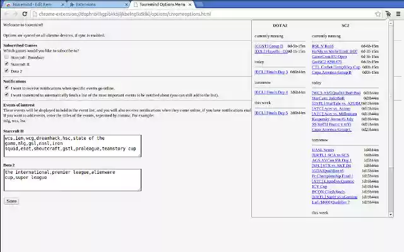Open the [ECL] Finals Day 4 link
404x252 pixels.
pyautogui.click(x=271, y=92)
